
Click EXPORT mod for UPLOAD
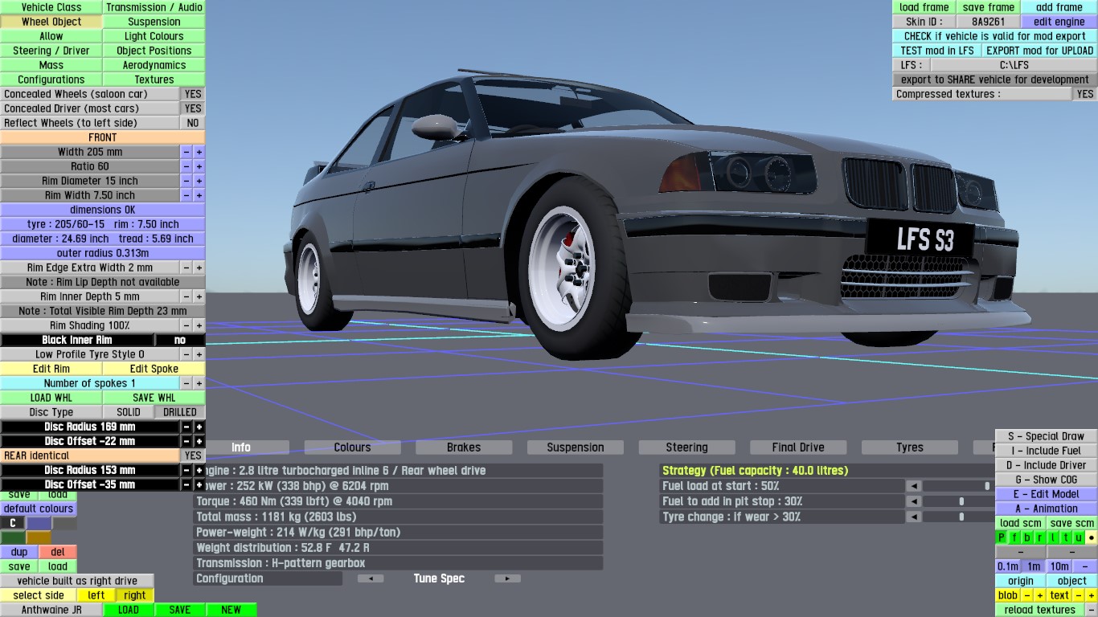(1040, 51)
